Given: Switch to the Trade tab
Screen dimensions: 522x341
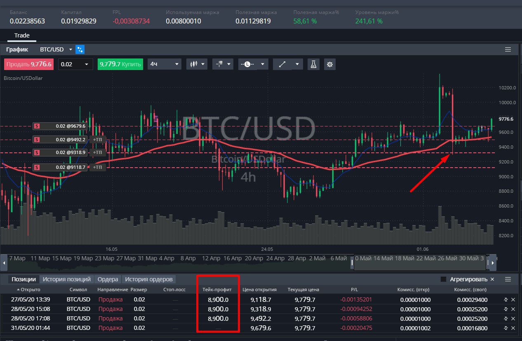Looking at the screenshot, I should pos(22,35).
